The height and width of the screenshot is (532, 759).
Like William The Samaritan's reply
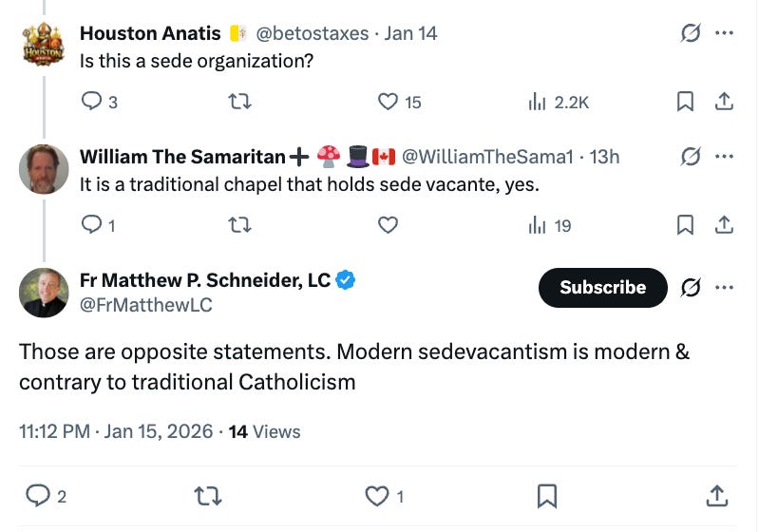(388, 225)
